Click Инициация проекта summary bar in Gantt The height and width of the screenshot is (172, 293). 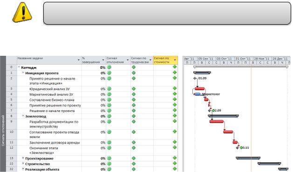tap(202, 73)
